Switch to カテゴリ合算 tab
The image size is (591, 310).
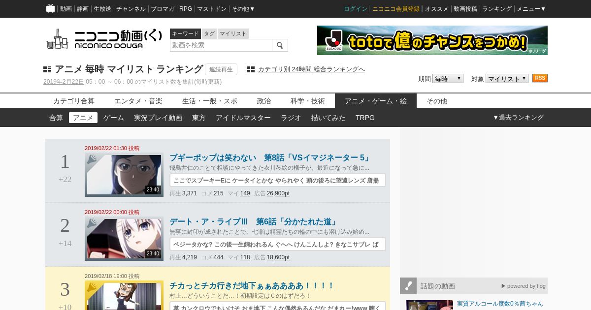(74, 101)
